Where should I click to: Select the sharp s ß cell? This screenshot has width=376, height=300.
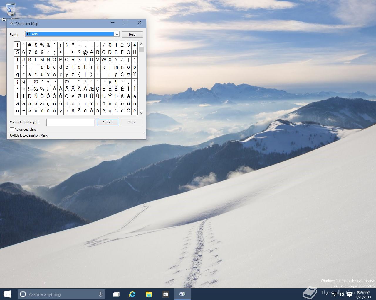(122, 96)
